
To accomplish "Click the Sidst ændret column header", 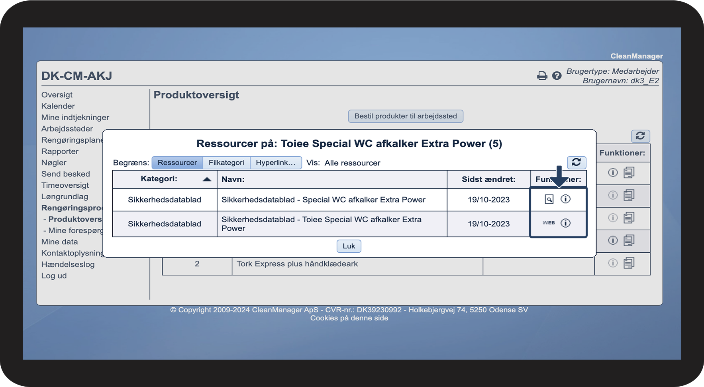I will click(x=488, y=179).
